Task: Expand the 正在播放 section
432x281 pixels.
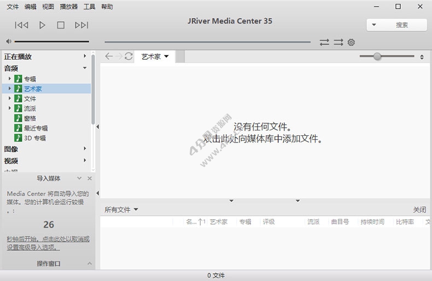Action: click(85, 56)
